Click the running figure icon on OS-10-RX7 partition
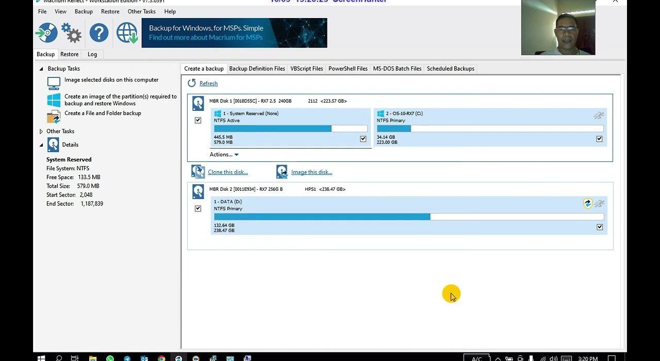 (599, 116)
